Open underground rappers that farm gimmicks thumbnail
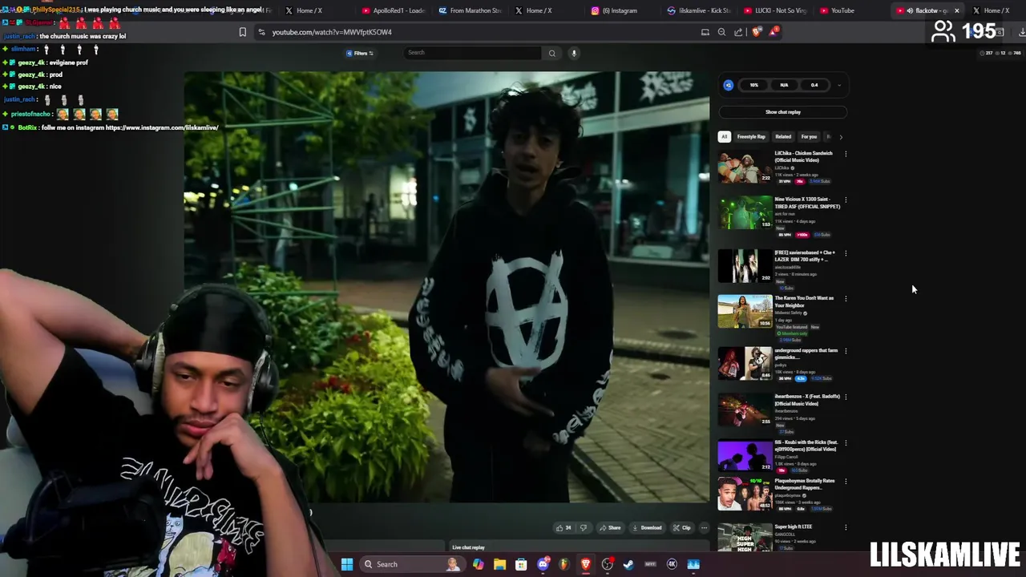Image resolution: width=1026 pixels, height=577 pixels. 745,363
